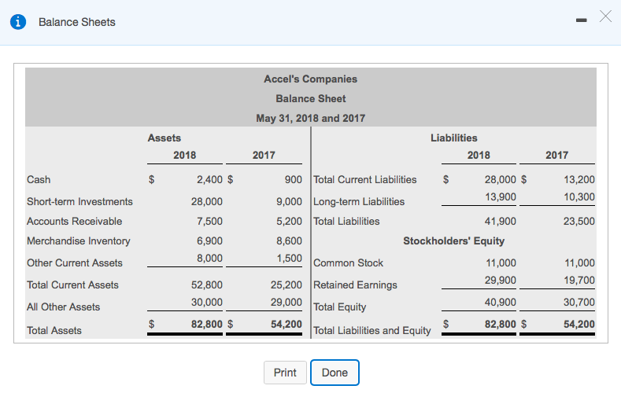Select the Accounts Receivable label

[75, 222]
